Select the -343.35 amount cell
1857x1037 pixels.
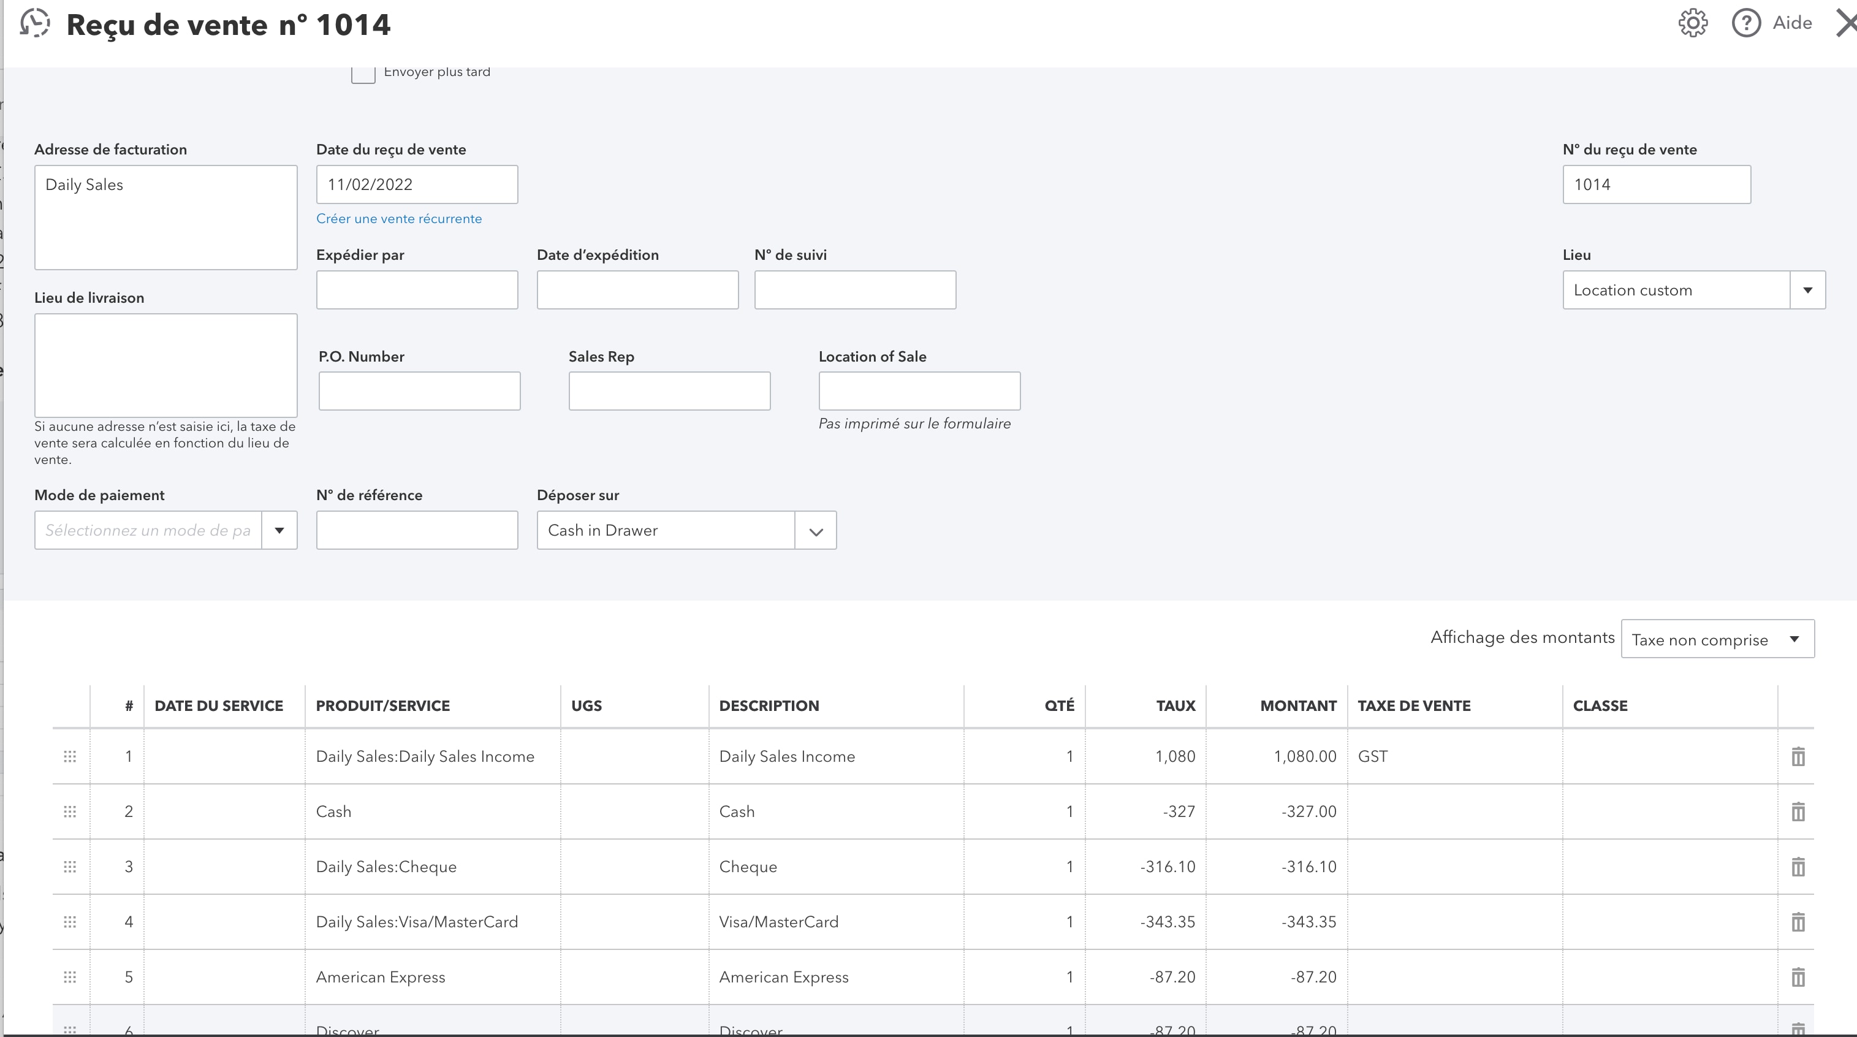(1276, 922)
